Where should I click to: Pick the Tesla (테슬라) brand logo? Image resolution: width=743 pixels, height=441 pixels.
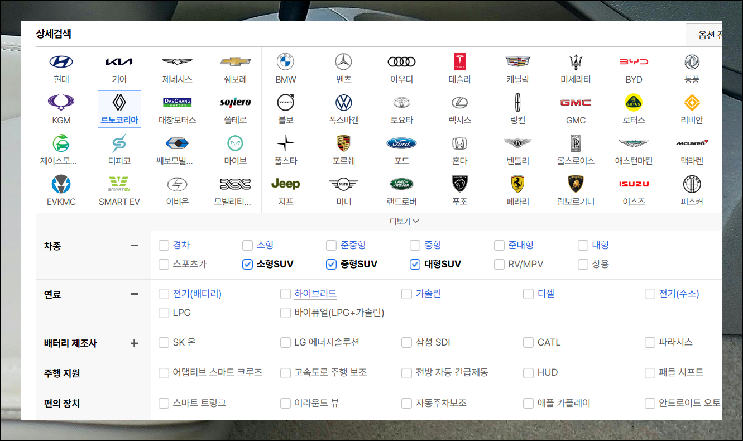tap(460, 62)
